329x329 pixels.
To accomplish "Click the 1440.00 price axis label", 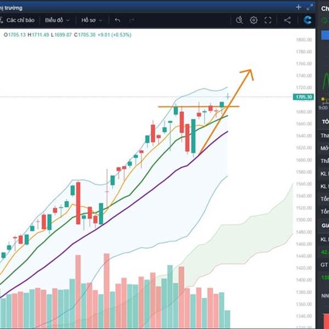I will click(x=304, y=256).
